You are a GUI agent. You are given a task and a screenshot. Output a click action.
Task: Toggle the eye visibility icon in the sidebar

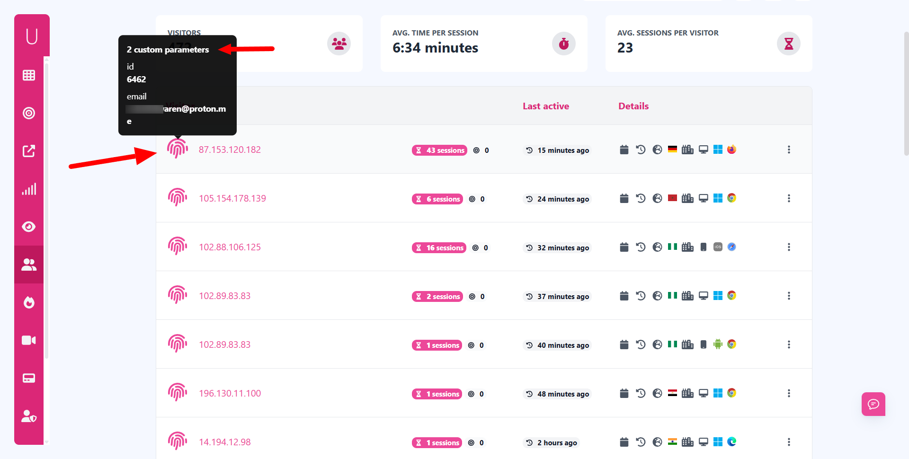(29, 227)
